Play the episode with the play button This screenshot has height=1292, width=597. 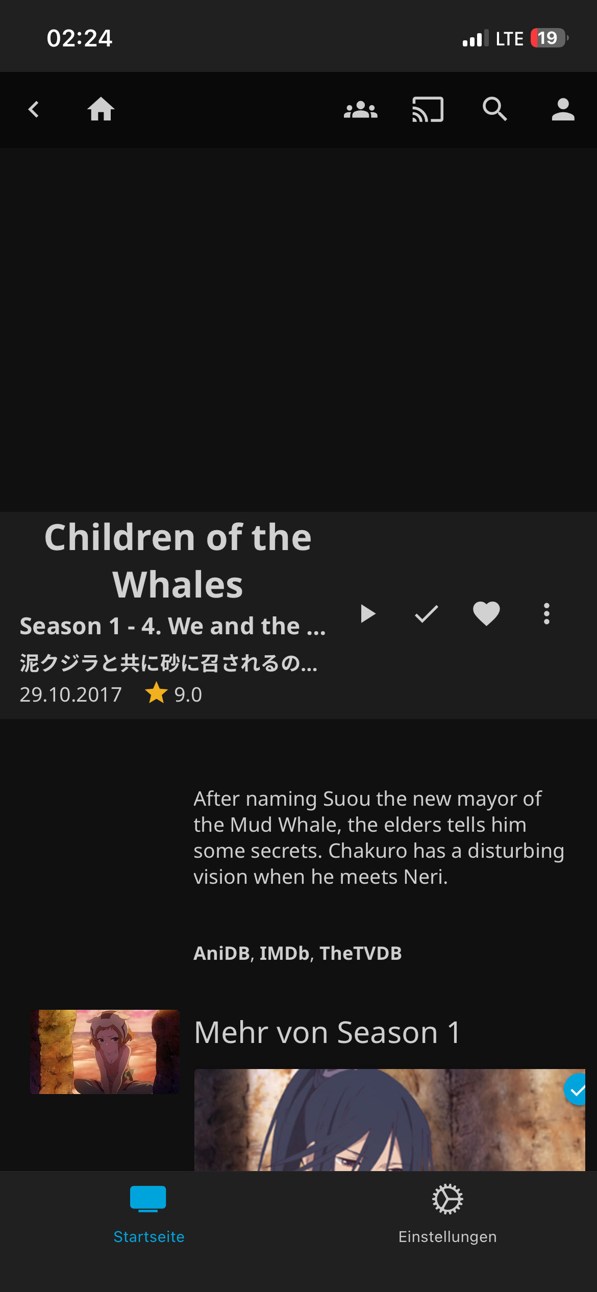pyautogui.click(x=367, y=614)
